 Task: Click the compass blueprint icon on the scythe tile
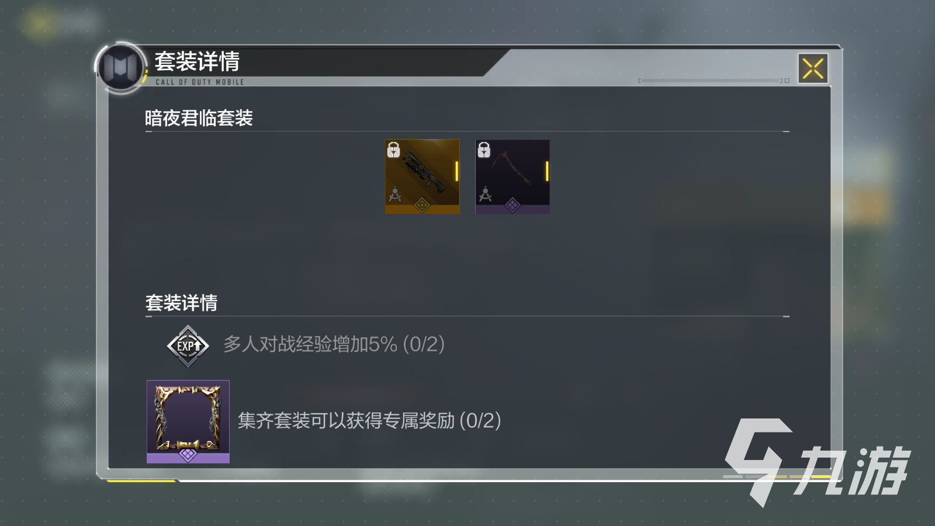coord(485,194)
